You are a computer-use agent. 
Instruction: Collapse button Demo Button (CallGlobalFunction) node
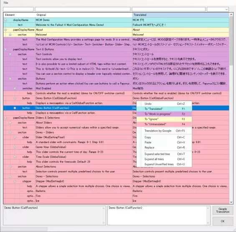coord(15,98)
